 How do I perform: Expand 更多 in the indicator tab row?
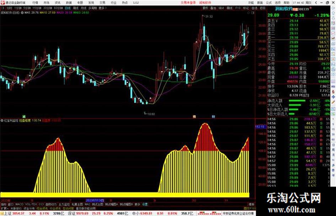click(x=137, y=204)
